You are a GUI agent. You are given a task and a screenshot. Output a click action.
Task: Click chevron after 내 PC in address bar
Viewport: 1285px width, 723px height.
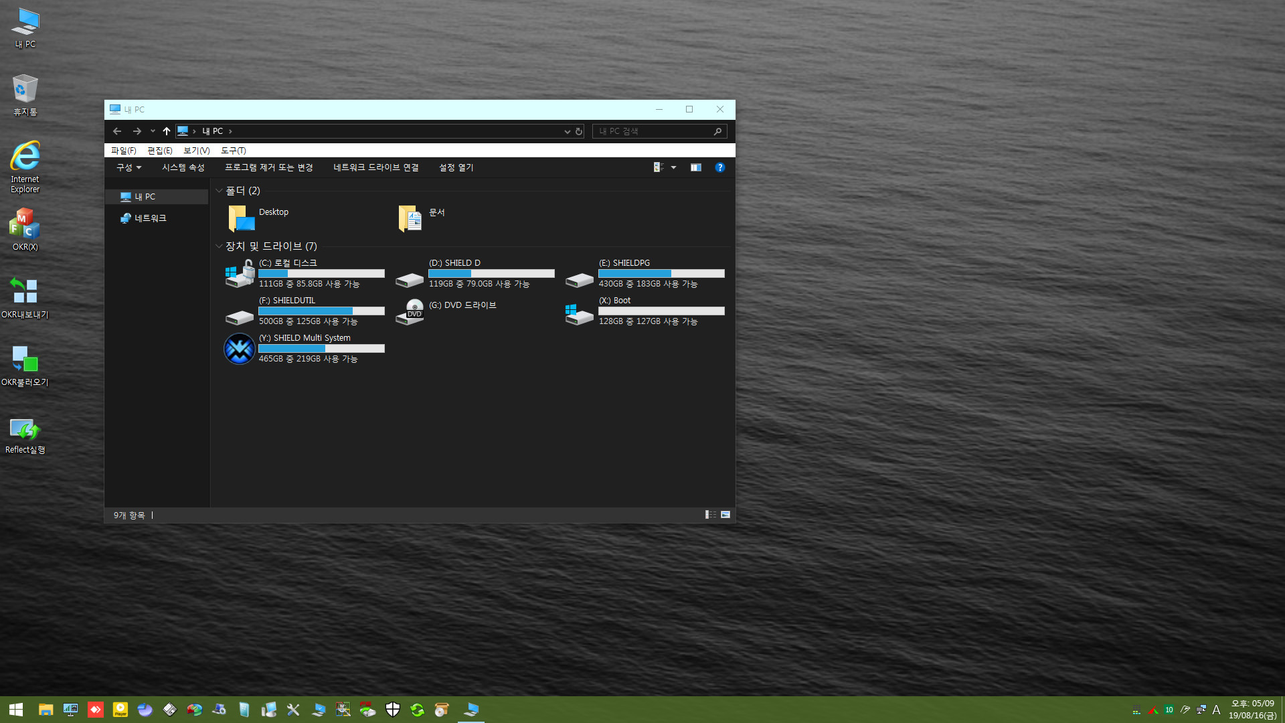(x=230, y=131)
